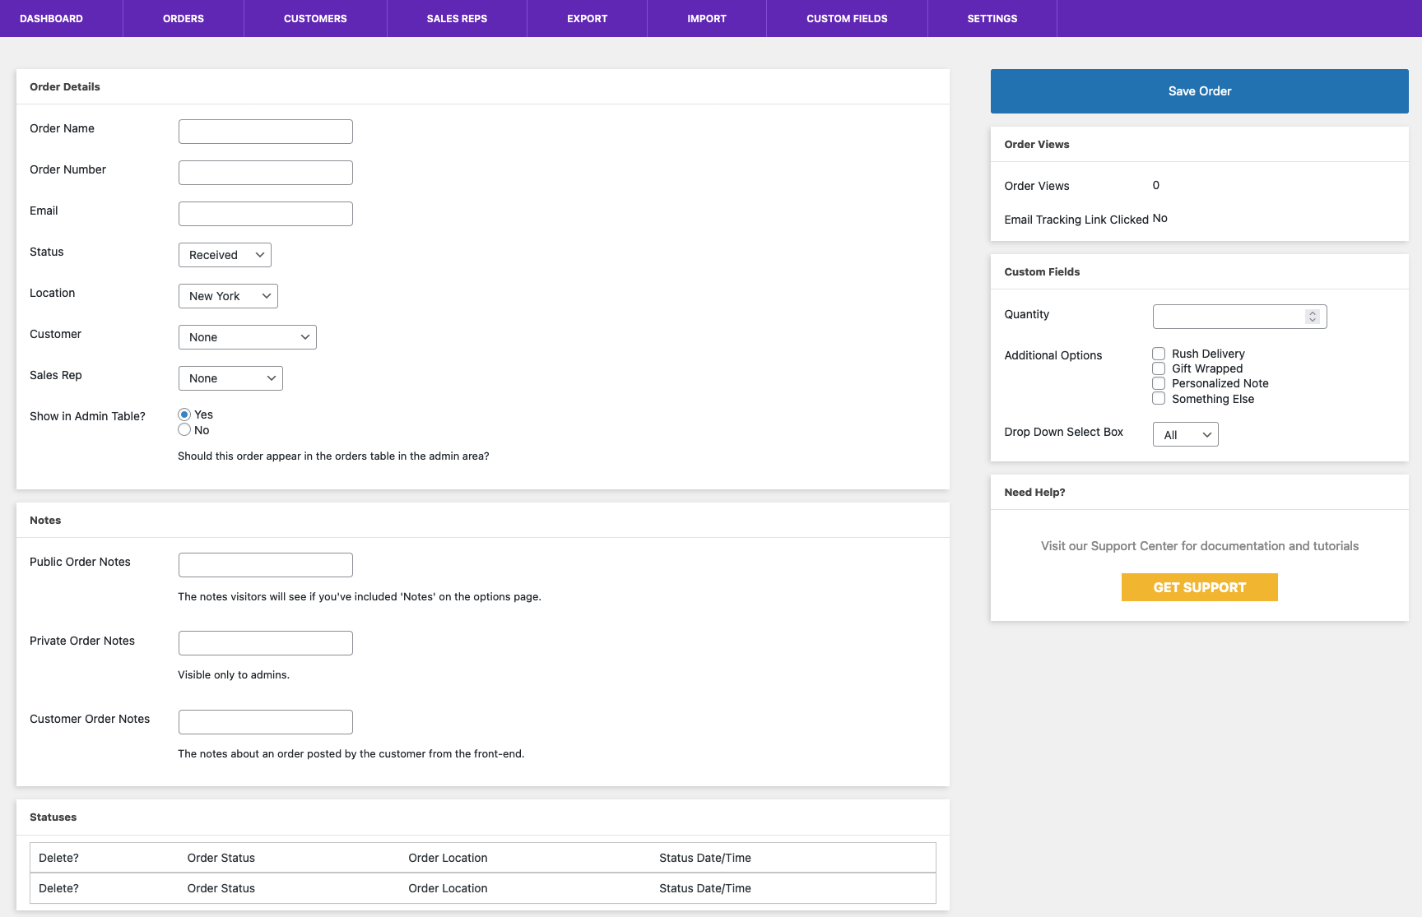Viewport: 1422px width, 917px height.
Task: Click the Get Support button
Action: pyautogui.click(x=1200, y=587)
